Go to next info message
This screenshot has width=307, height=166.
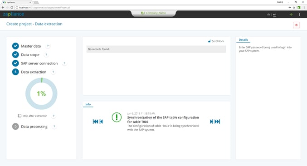pos(211,122)
